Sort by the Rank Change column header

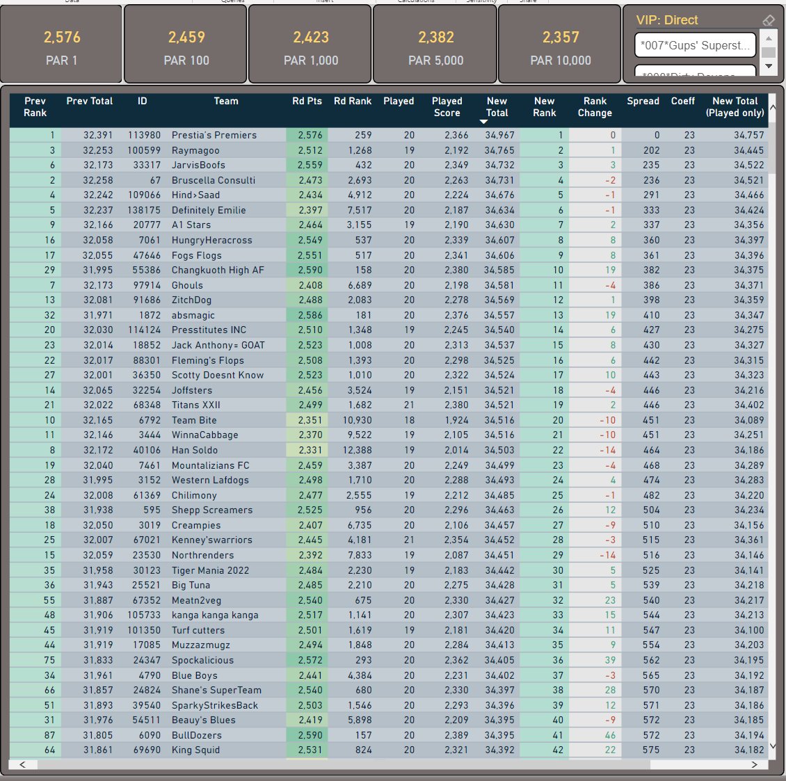(595, 107)
